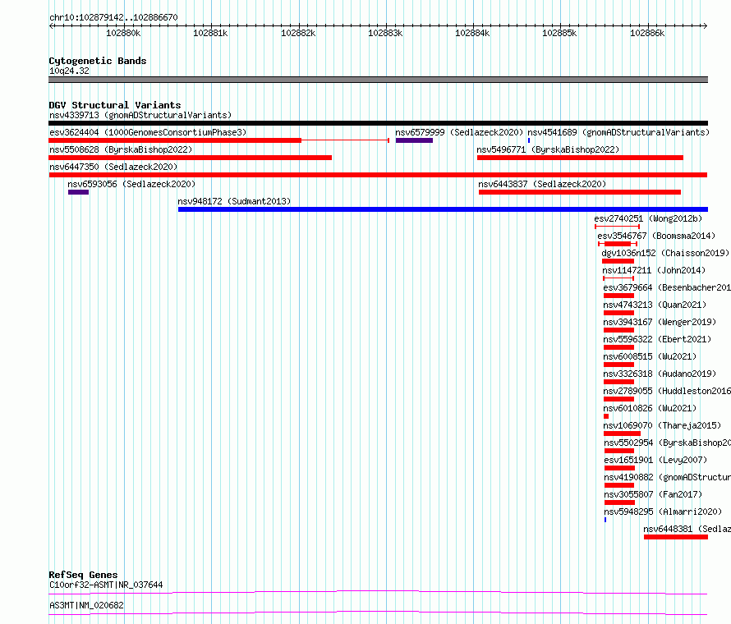
Task: Click the ruler's left arrow end
Action: coord(51,26)
